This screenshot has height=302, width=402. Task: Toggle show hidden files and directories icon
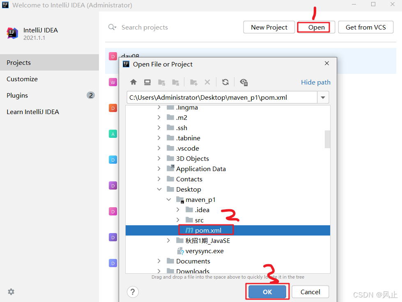pyautogui.click(x=243, y=82)
